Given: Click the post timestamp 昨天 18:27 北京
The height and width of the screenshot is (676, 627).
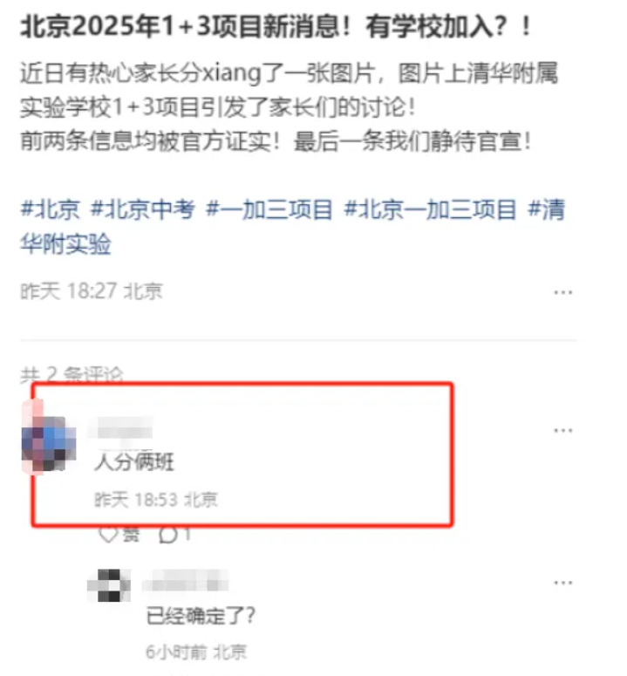Looking at the screenshot, I should [92, 291].
